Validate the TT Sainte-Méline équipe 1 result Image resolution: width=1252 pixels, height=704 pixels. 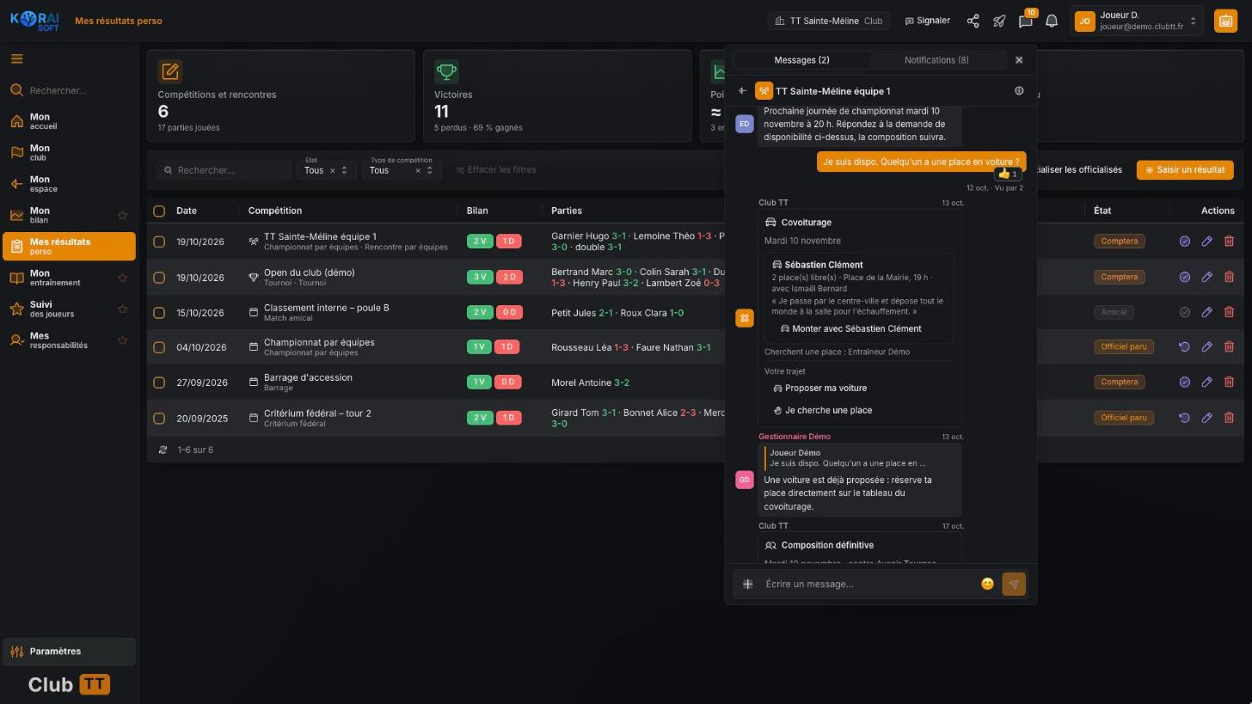1184,242
